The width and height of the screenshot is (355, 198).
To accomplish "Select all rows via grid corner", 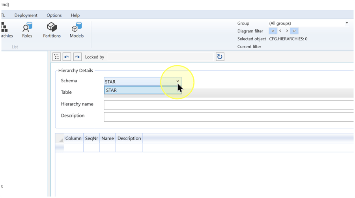I will (x=60, y=138).
